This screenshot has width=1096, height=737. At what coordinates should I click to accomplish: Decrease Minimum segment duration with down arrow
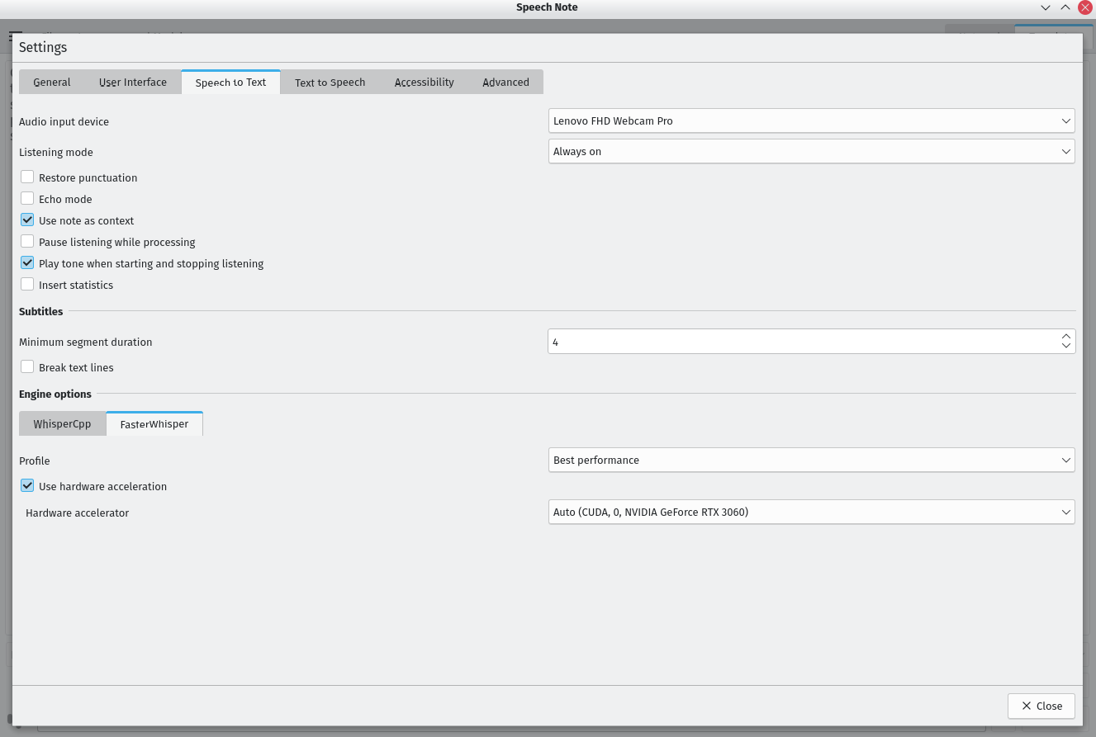[x=1066, y=346]
